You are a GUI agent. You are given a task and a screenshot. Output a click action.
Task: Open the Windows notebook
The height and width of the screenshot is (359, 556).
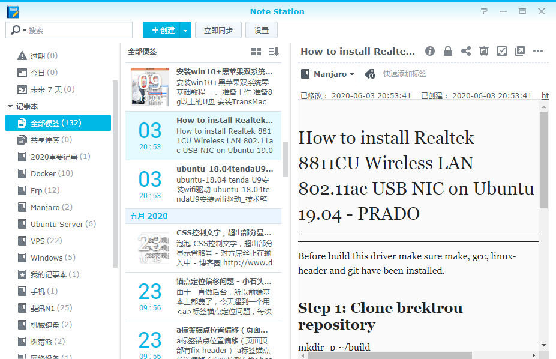pyautogui.click(x=58, y=258)
